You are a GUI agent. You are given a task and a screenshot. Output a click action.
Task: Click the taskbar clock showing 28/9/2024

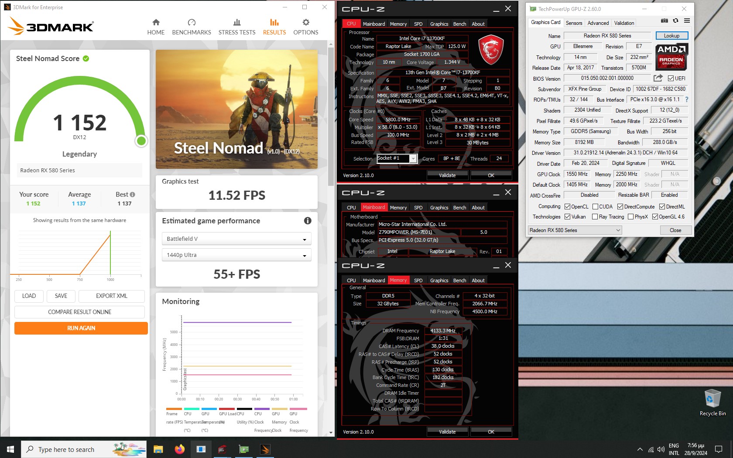(696, 449)
